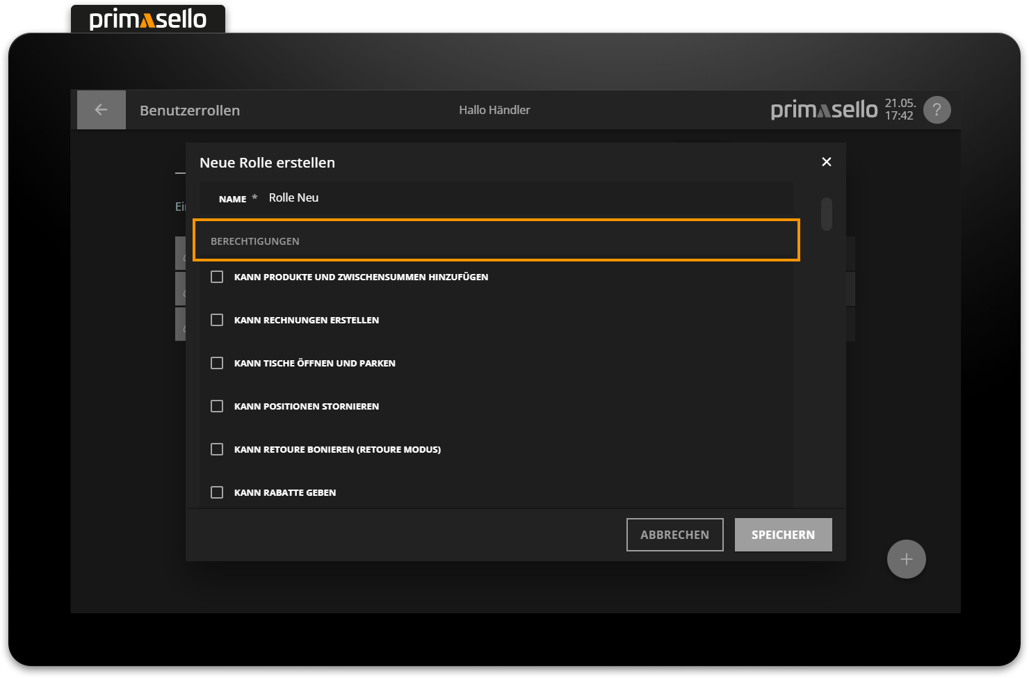
Task: Save the role with Speichern
Action: (x=783, y=535)
